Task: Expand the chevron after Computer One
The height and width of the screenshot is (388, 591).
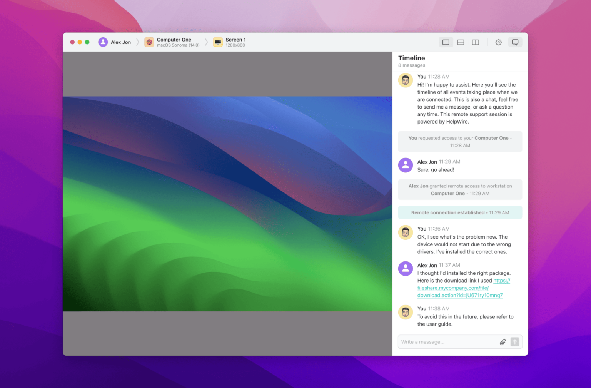Action: (207, 42)
